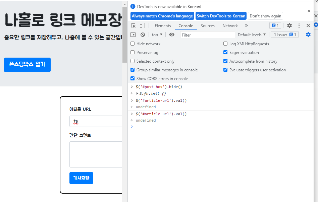Uncheck Group similar messages in console
318x202 pixels.
click(x=132, y=70)
